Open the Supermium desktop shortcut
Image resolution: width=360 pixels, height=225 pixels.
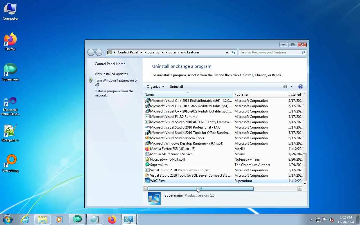click(x=10, y=72)
